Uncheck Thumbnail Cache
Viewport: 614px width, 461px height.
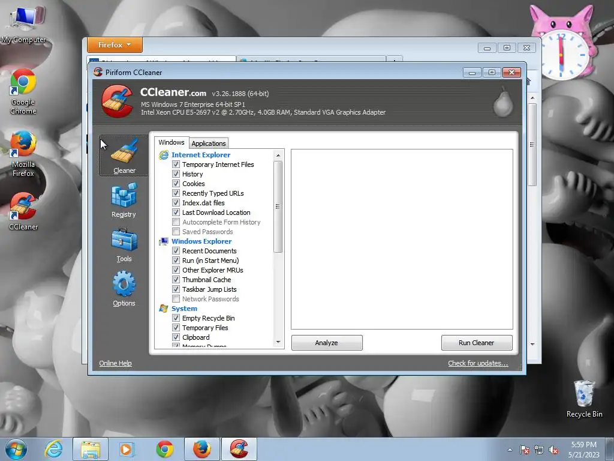[176, 280]
